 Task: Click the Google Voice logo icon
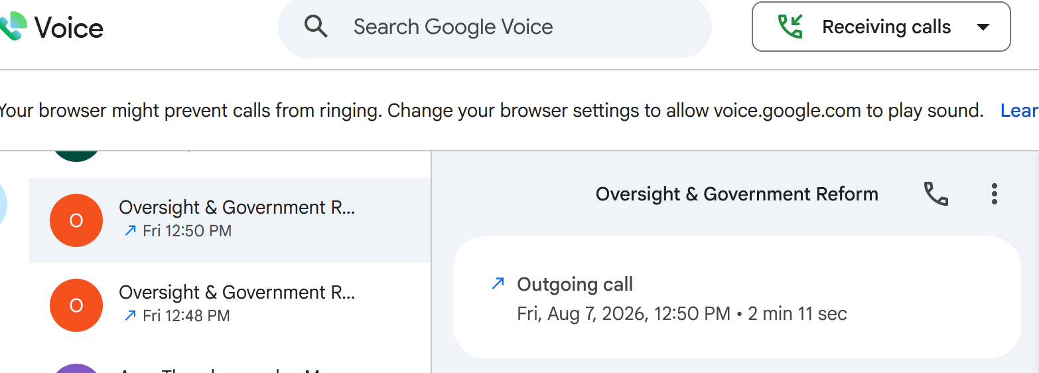tap(13, 27)
